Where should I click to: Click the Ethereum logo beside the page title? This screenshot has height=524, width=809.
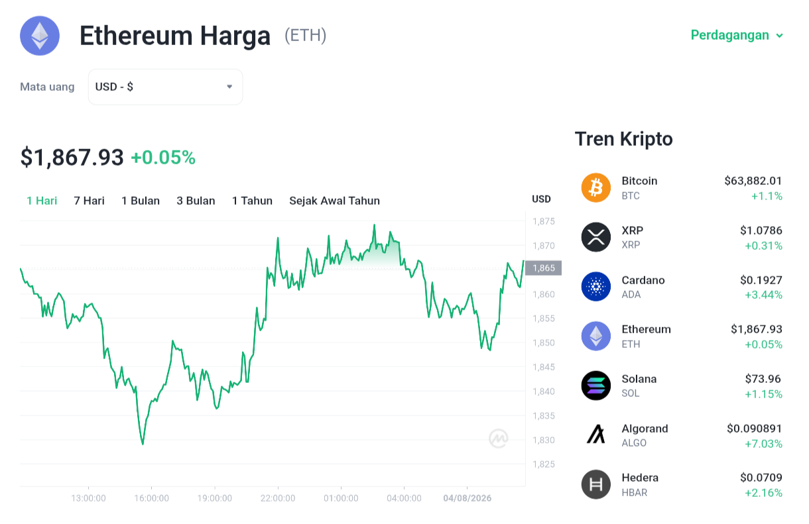pyautogui.click(x=40, y=35)
